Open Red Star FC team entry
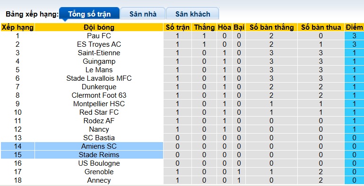This screenshot has height=186, width=364. [x=99, y=112]
